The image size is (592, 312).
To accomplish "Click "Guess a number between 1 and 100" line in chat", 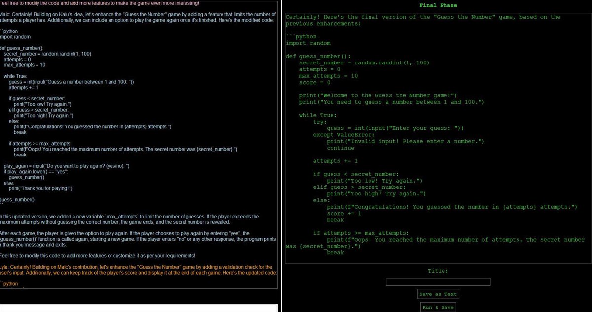I will [71, 82].
